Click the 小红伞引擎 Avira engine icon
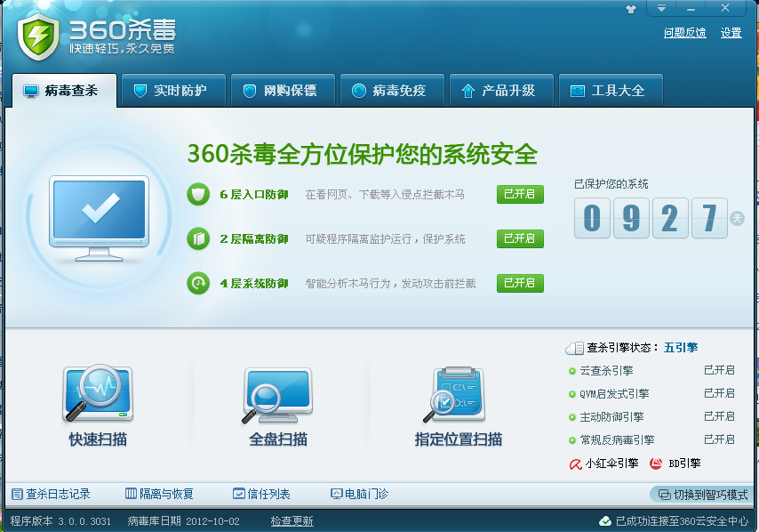Screen dimensions: 759x532 (575, 464)
